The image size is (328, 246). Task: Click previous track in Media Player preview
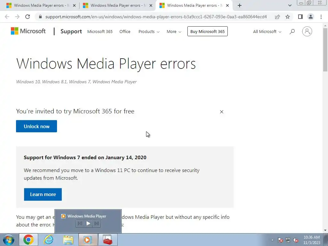pyautogui.click(x=80, y=223)
